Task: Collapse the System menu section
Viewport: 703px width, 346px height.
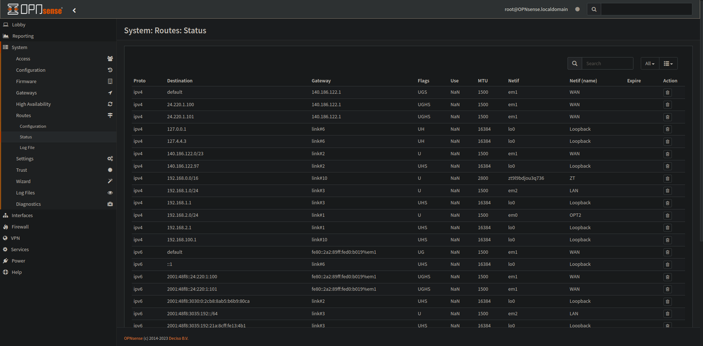Action: point(58,47)
